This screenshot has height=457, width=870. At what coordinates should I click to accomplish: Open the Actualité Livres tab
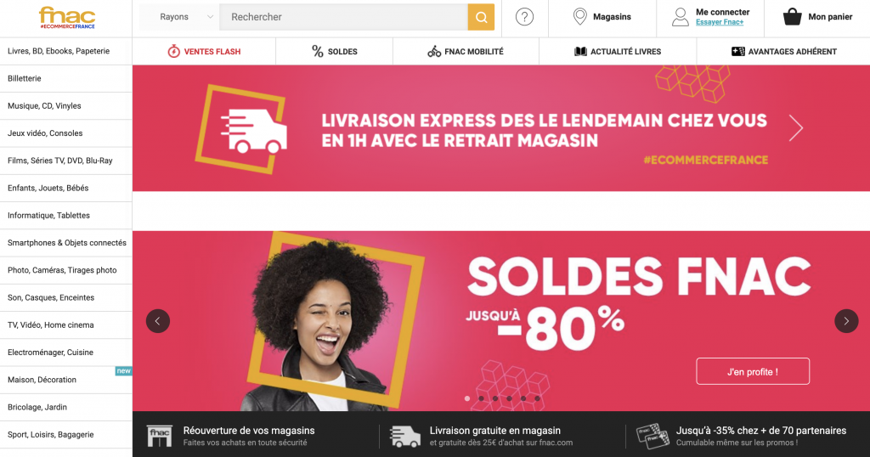(x=618, y=52)
